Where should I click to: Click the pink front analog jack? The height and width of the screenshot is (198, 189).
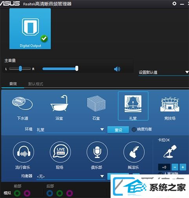coord(27,193)
